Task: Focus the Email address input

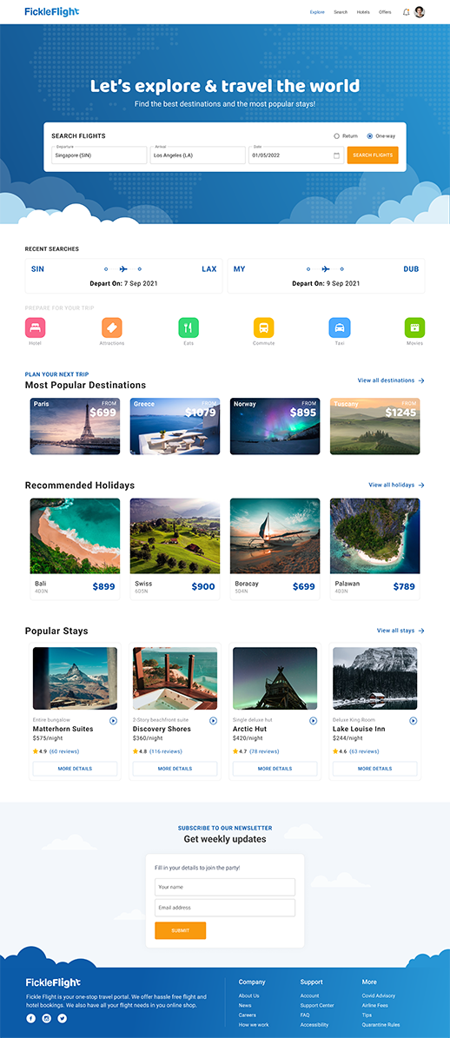Action: coord(225,908)
